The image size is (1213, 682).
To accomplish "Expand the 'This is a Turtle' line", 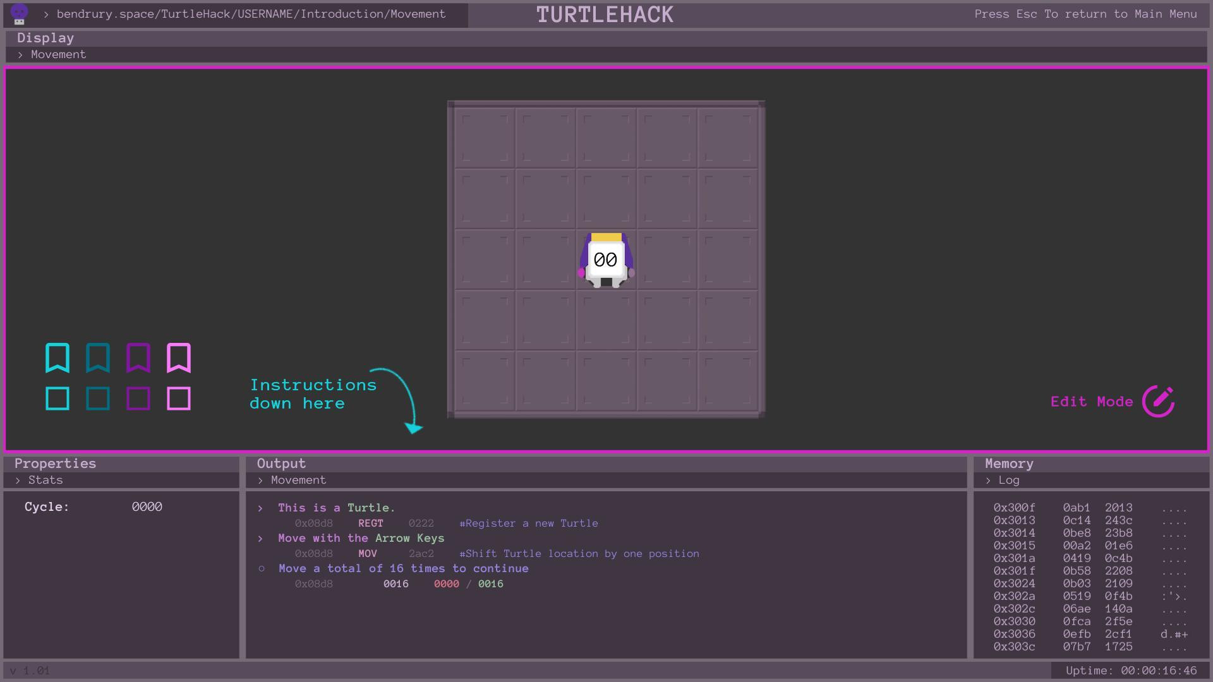I will (337, 508).
